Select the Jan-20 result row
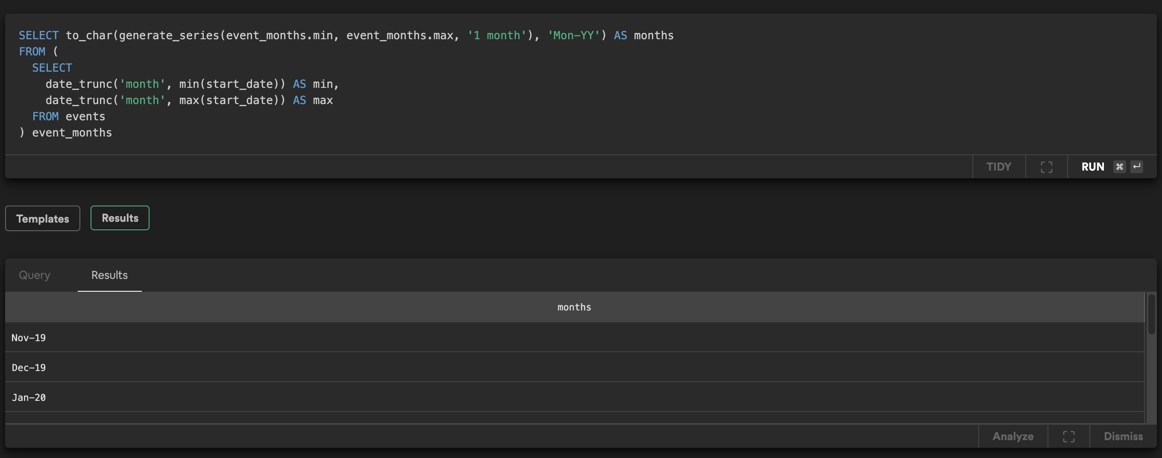Image resolution: width=1162 pixels, height=458 pixels. (29, 397)
